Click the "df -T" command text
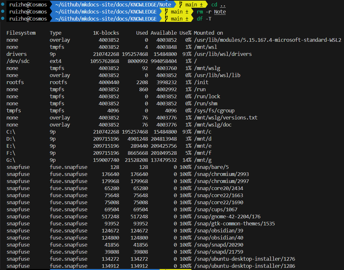This screenshot has width=344, height=270. (204, 19)
